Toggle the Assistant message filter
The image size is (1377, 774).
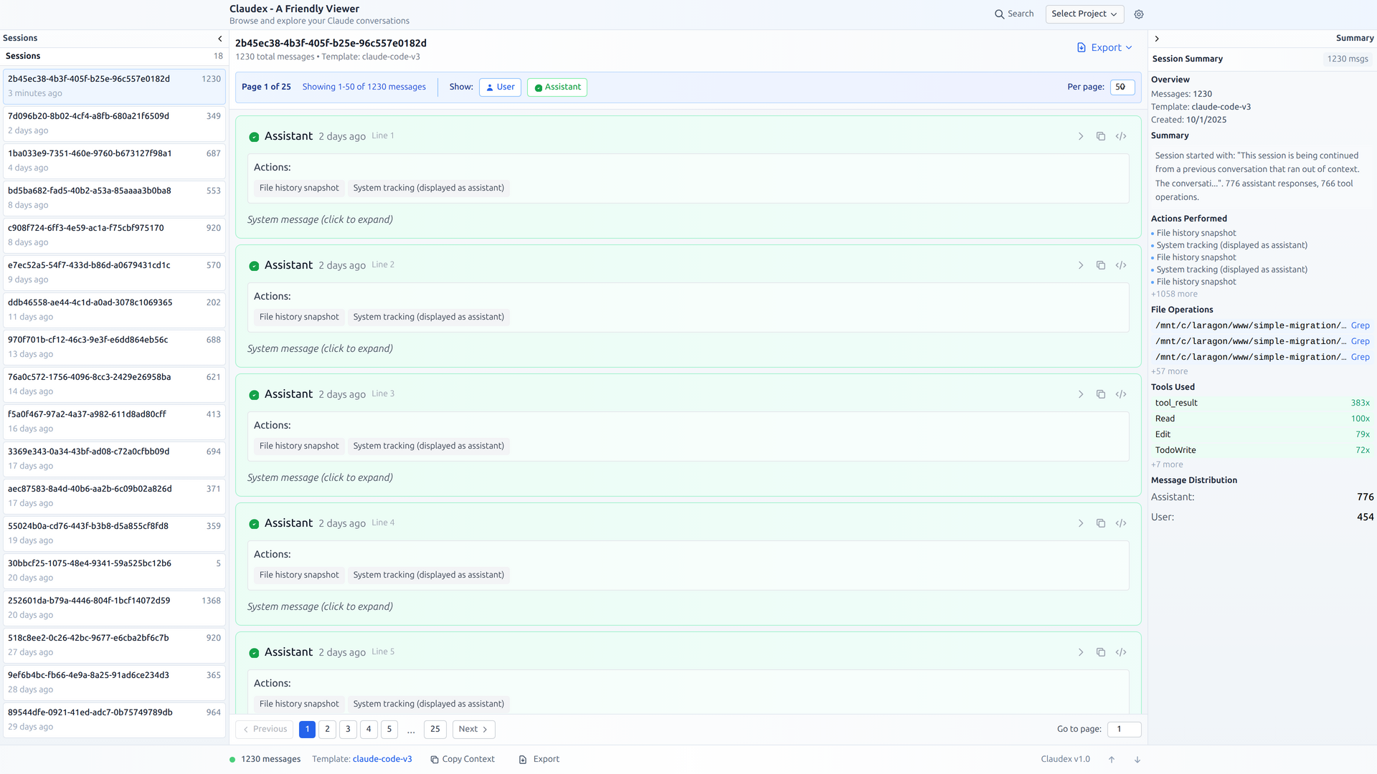click(557, 87)
